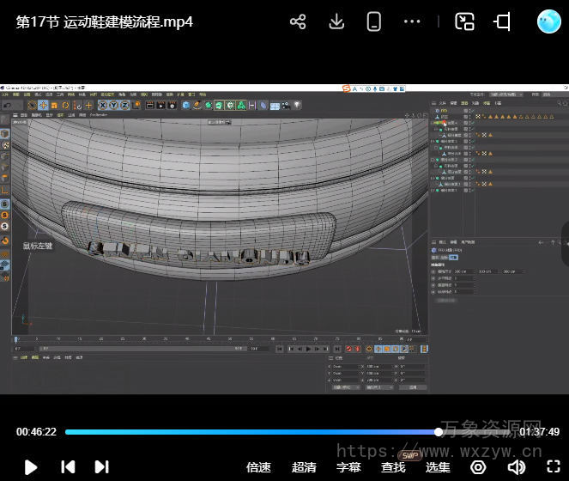
Task: Download the video using the download icon
Action: [336, 21]
